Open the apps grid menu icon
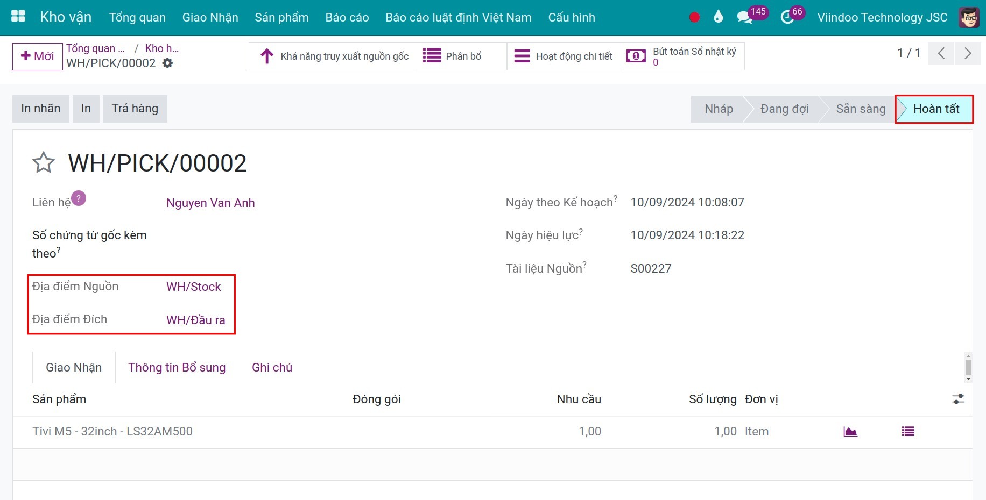 pos(18,16)
